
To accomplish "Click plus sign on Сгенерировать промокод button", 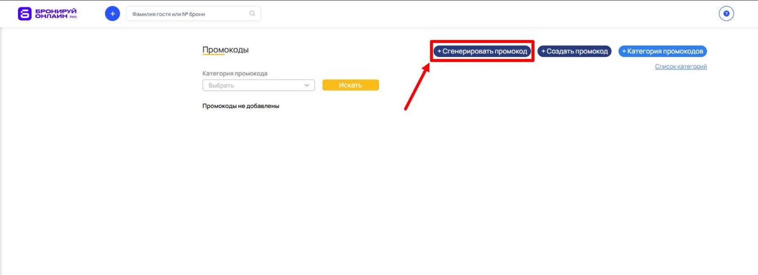I will pyautogui.click(x=439, y=51).
